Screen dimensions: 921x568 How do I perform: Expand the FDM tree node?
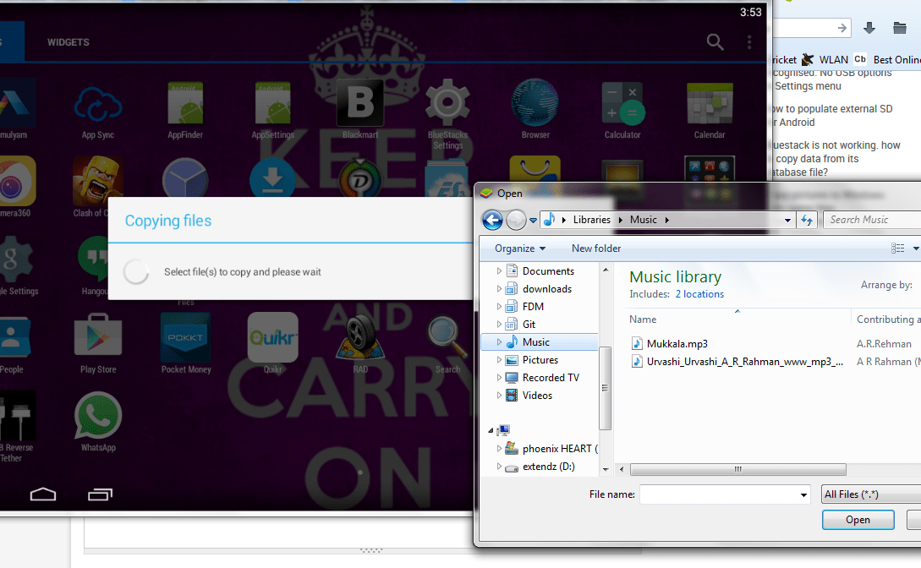click(x=499, y=306)
